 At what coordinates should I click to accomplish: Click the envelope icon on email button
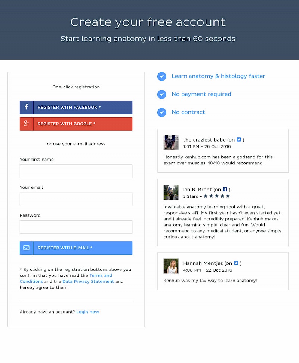[x=27, y=248]
